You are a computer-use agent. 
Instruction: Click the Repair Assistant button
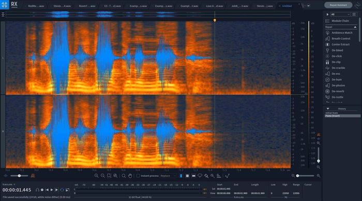point(338,5)
